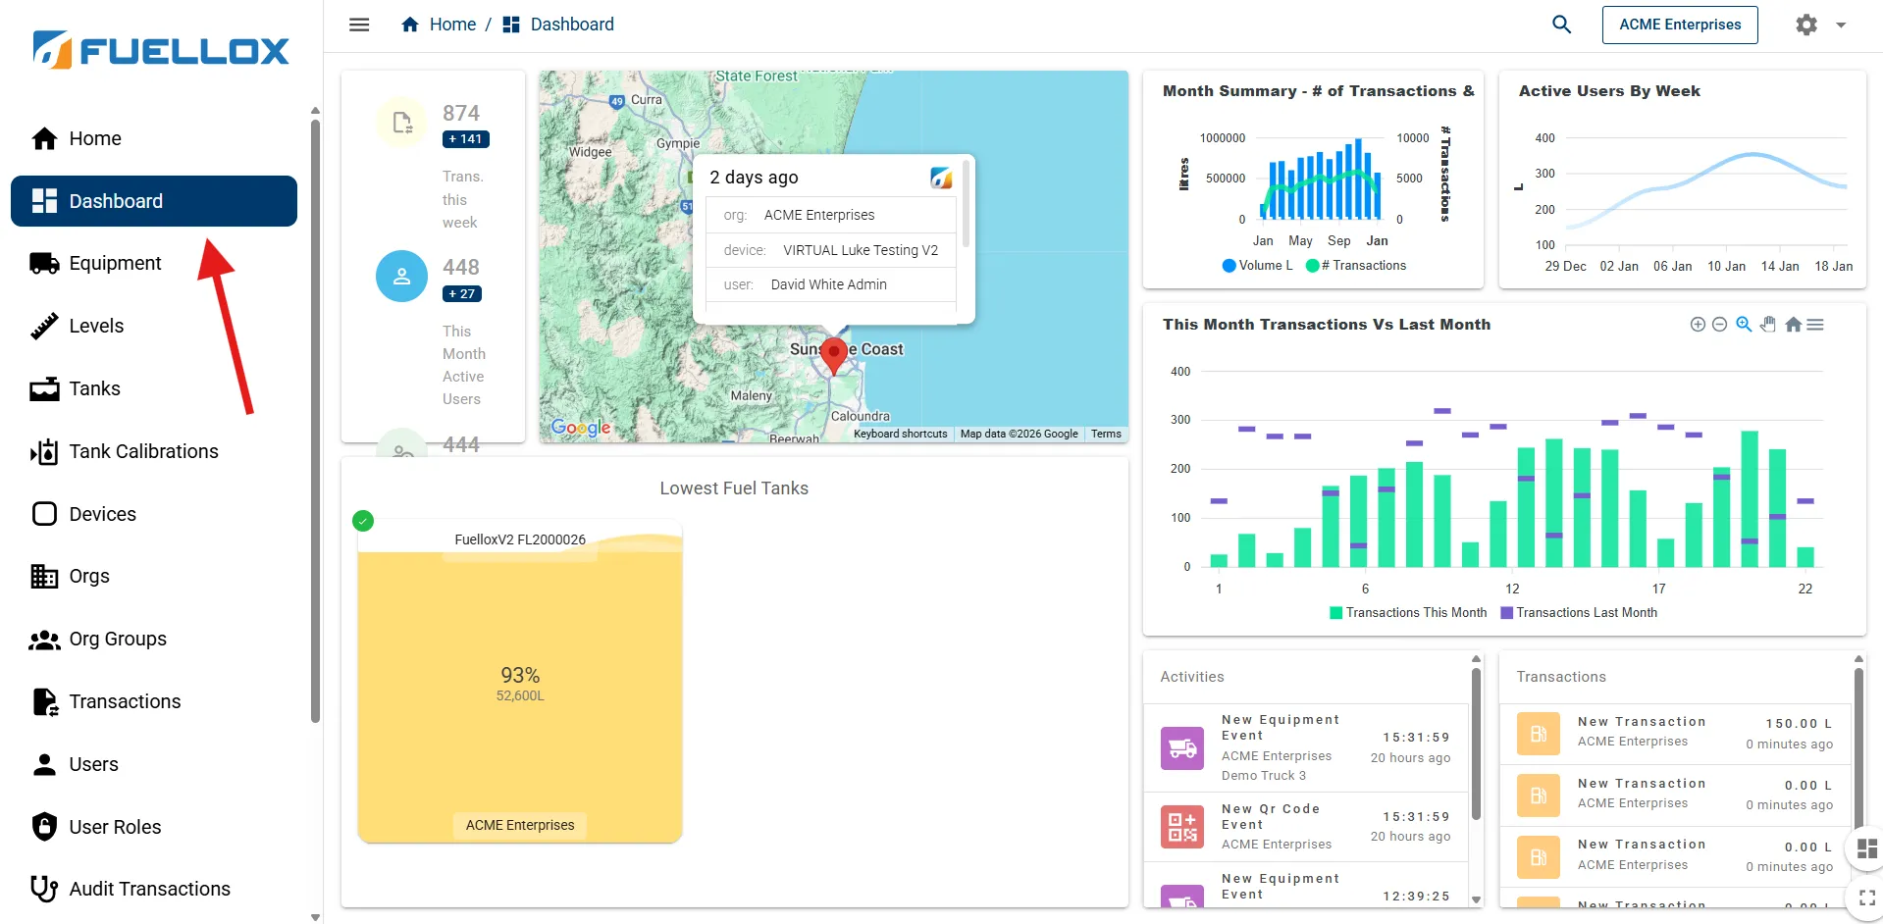Open the settings gear icon
The height and width of the screenshot is (924, 1883).
tap(1806, 25)
